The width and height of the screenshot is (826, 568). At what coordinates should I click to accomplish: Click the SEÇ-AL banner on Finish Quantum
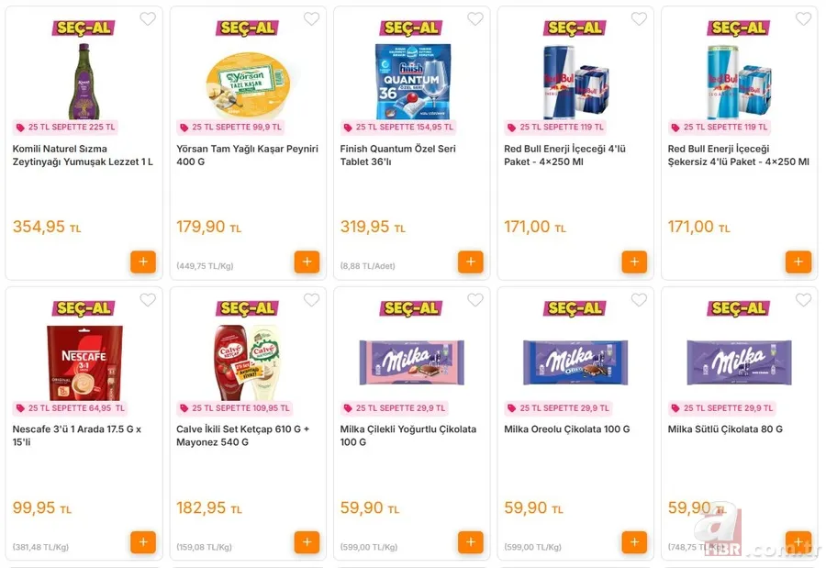[x=411, y=28]
